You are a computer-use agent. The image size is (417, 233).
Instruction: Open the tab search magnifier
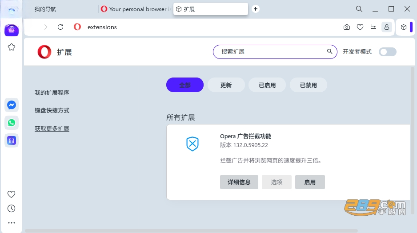pyautogui.click(x=359, y=9)
